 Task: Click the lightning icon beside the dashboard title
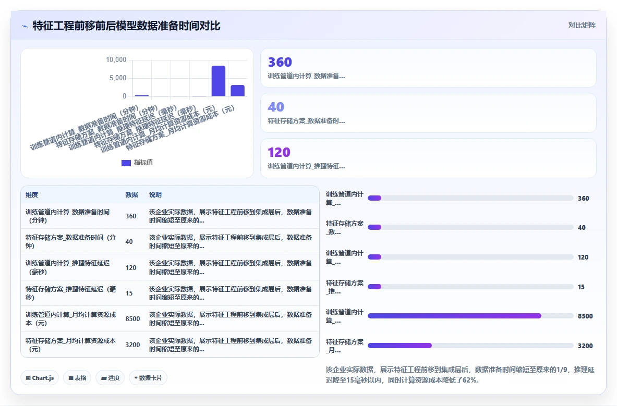click(25, 27)
